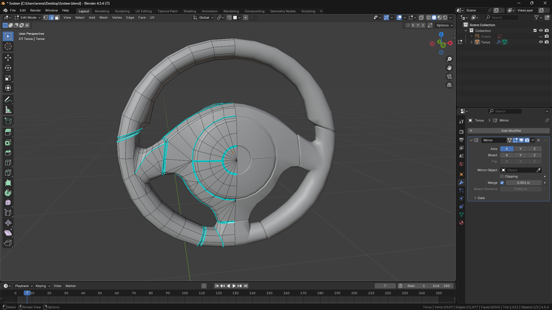Switch to the Shading workspace tab
Viewport: 552px width, 310px height.
[190, 11]
